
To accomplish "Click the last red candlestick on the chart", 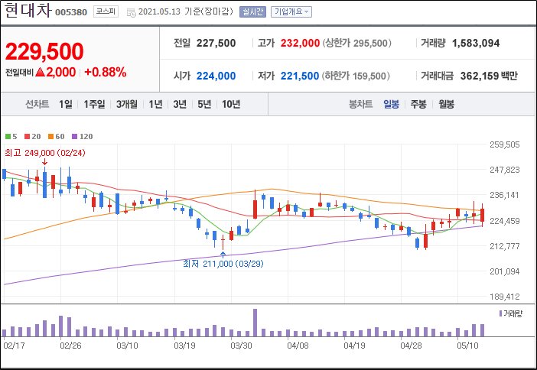I will (482, 215).
